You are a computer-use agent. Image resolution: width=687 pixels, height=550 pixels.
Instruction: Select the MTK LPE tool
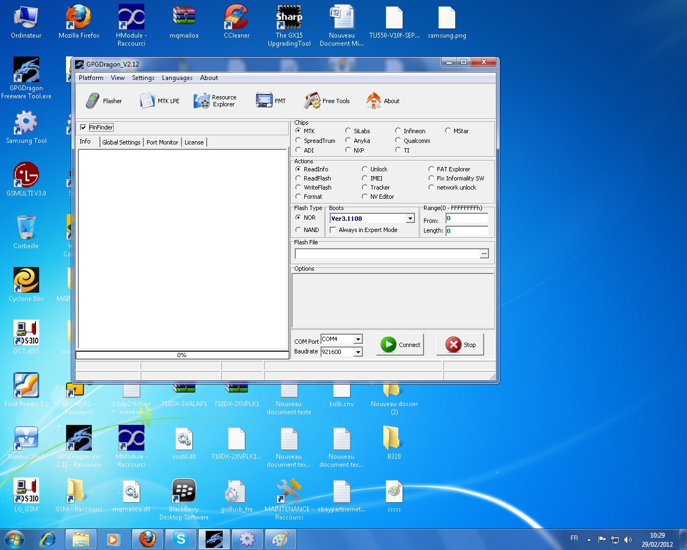pos(159,100)
